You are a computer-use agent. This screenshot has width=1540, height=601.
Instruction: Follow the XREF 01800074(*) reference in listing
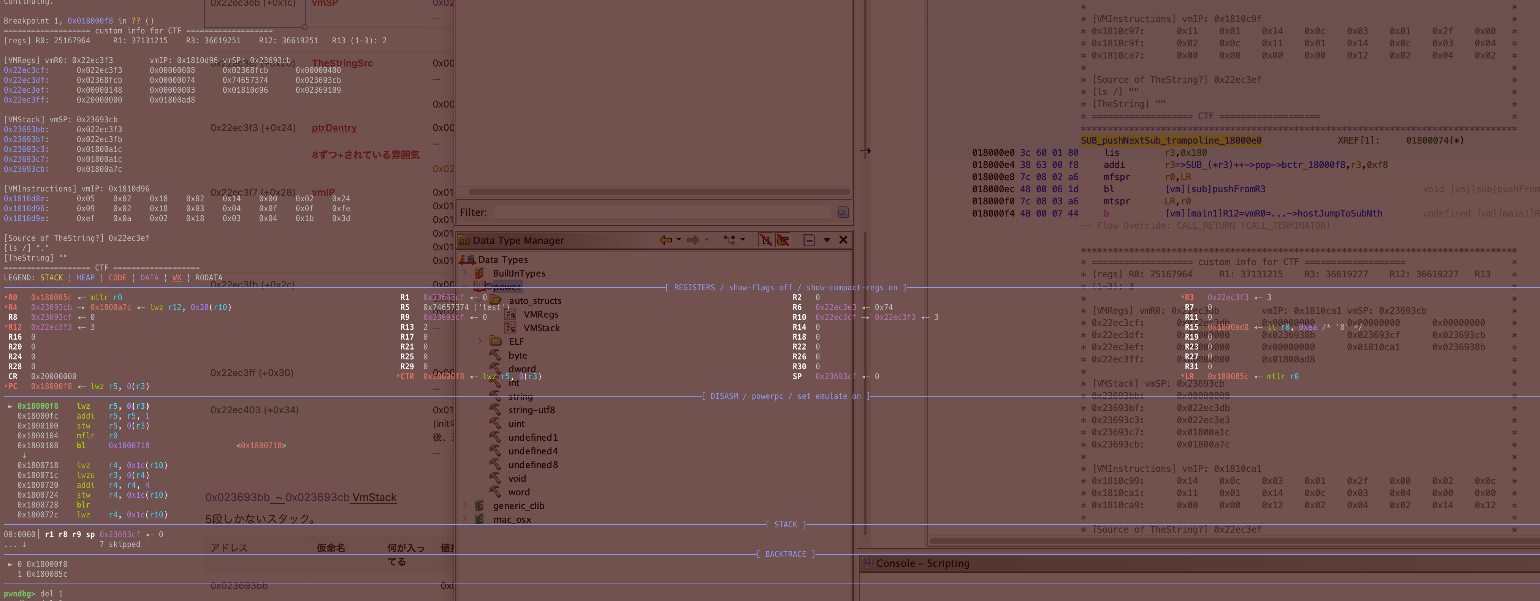(1435, 141)
